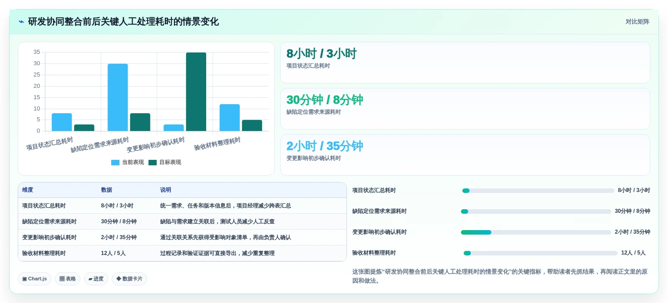Click the 维度 column header
Viewport: 668px width, 303px height.
pos(28,190)
